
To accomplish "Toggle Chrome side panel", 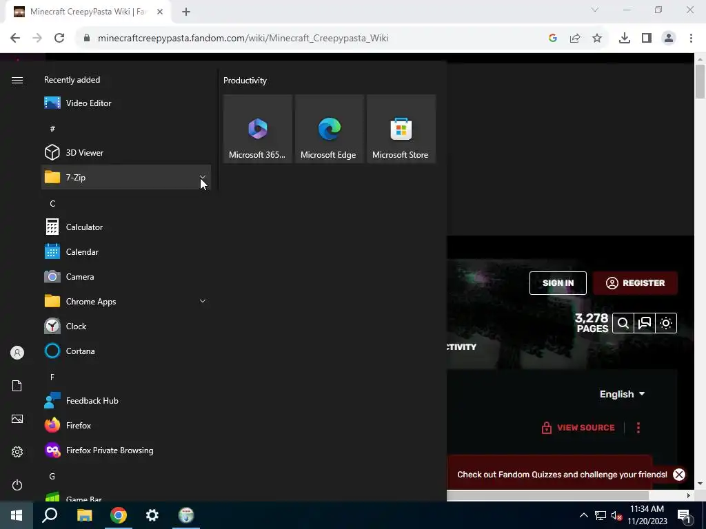I will (647, 39).
